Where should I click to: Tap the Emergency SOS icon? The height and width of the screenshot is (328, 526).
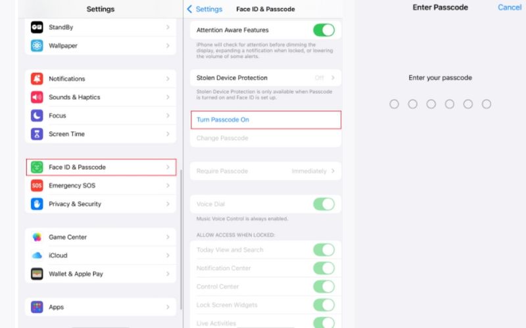click(x=37, y=186)
